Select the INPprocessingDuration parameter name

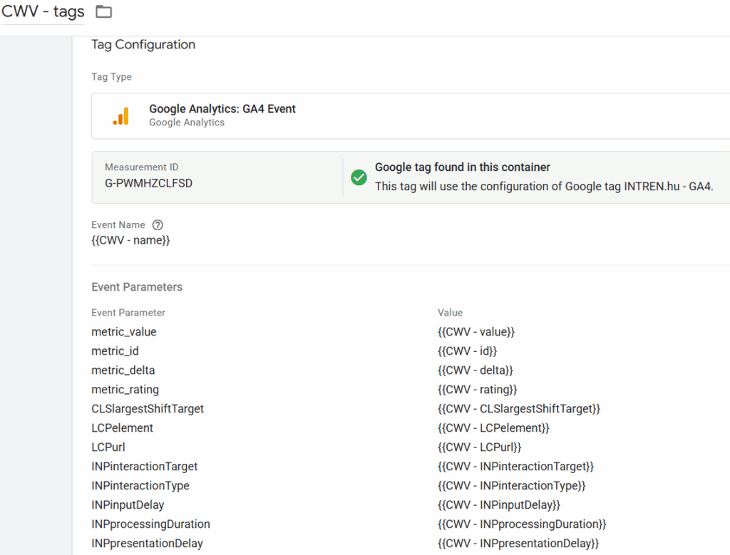[150, 524]
